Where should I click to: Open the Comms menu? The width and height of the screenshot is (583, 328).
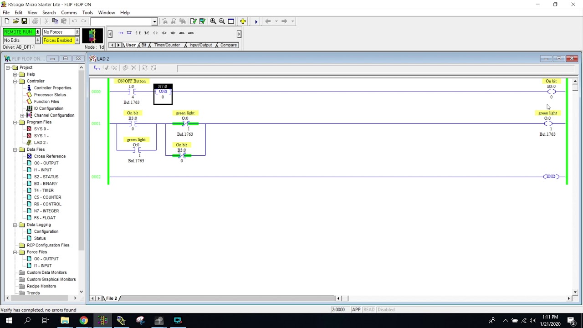pyautogui.click(x=69, y=13)
